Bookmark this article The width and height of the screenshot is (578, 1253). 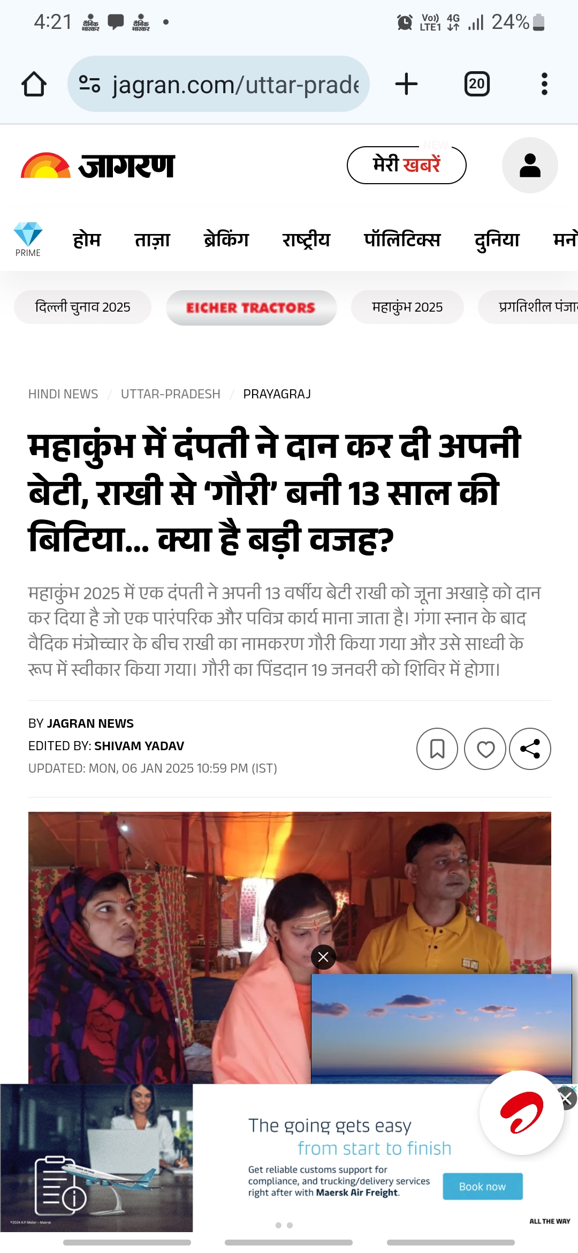[437, 749]
